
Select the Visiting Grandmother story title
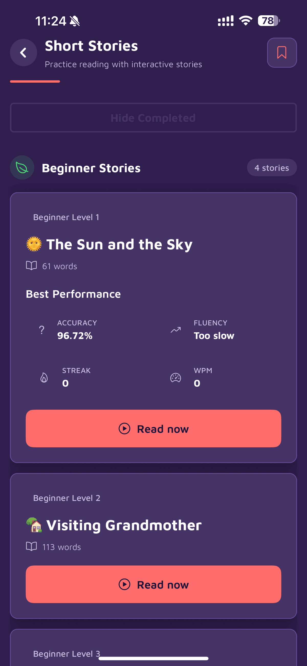click(x=124, y=525)
